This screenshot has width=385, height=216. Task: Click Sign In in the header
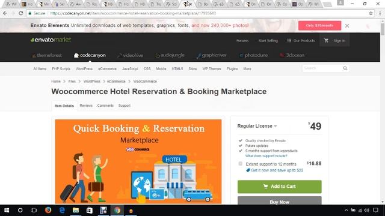point(339,41)
